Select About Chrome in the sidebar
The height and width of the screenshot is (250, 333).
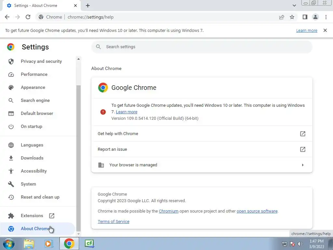(38, 229)
